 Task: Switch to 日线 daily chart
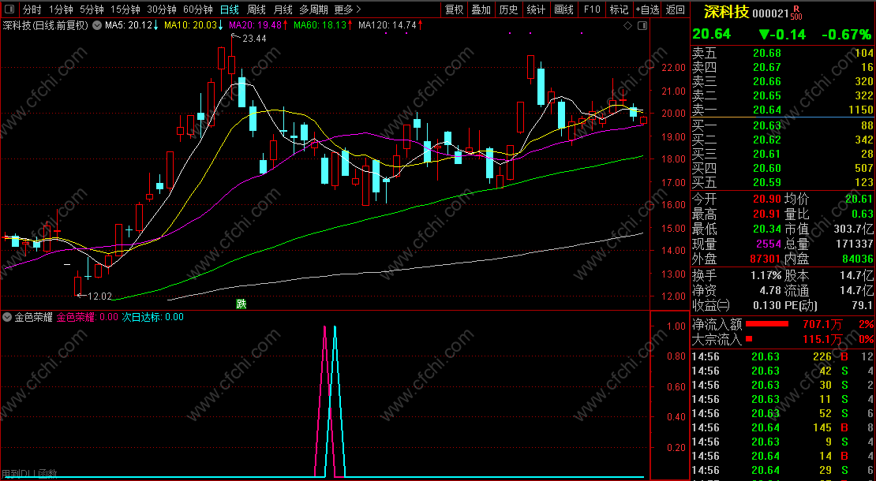coord(229,9)
